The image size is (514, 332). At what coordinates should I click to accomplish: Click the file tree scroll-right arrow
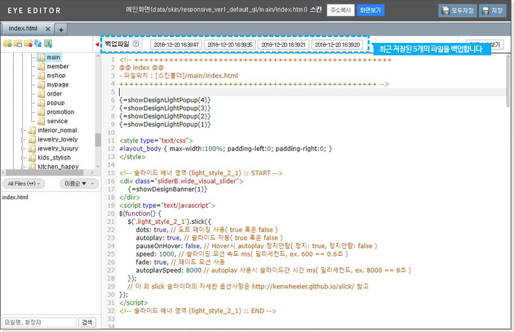pyautogui.click(x=92, y=173)
